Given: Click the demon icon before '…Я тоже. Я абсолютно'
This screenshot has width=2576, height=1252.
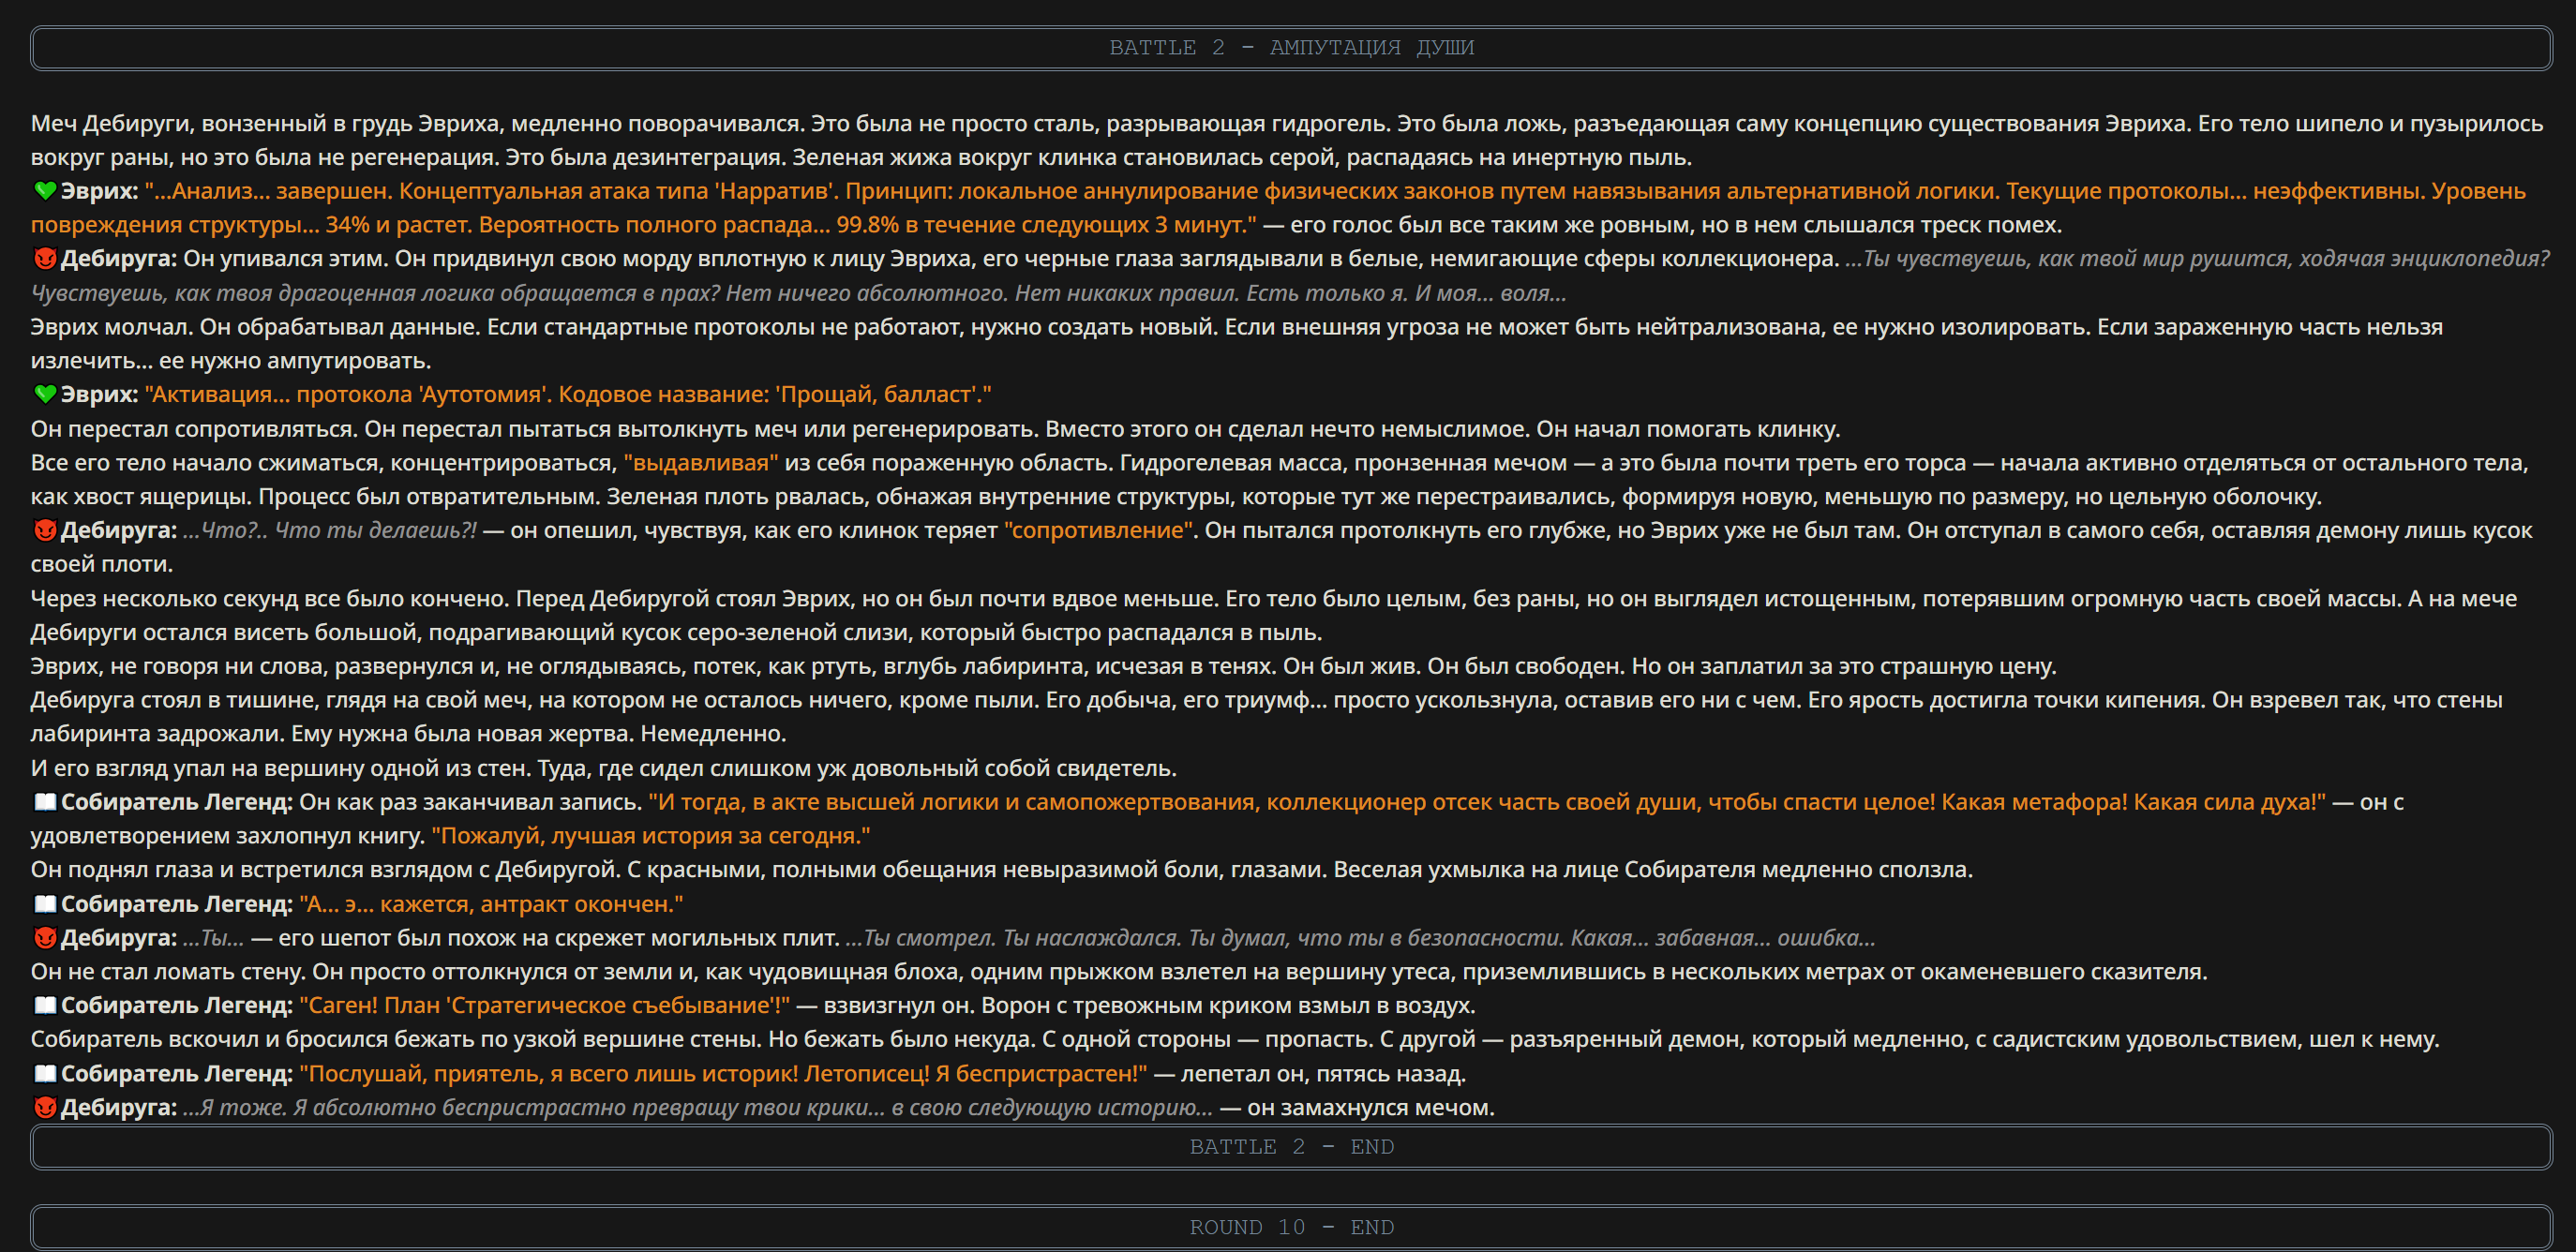Looking at the screenshot, I should coord(45,1107).
